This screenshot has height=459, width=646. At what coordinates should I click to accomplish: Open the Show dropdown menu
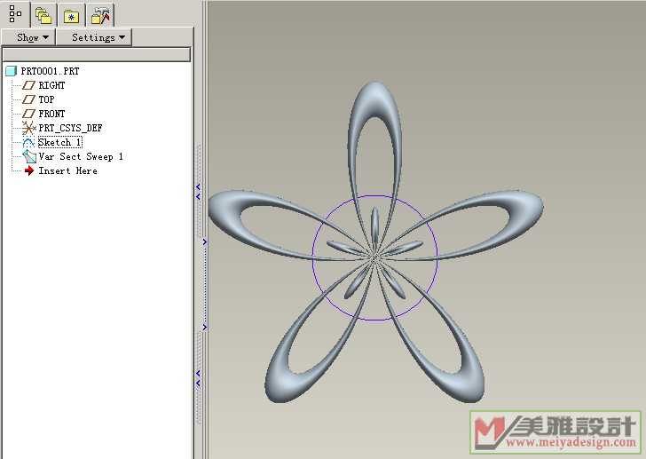tap(28, 37)
